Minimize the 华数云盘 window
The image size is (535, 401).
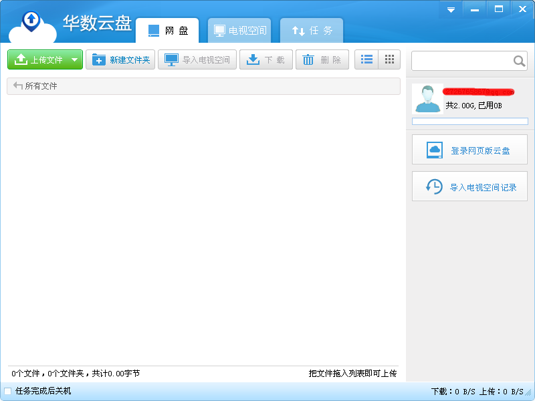pos(475,9)
